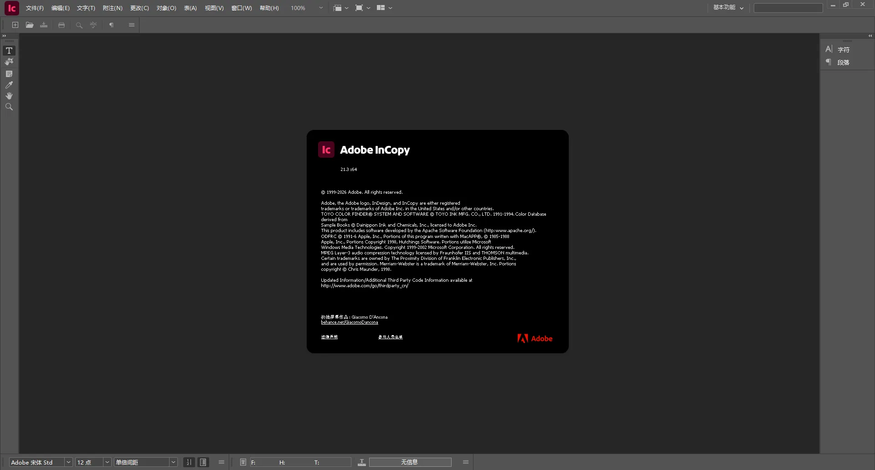
Task: Toggle paragraph style column icon in bottom bar
Action: (203, 462)
